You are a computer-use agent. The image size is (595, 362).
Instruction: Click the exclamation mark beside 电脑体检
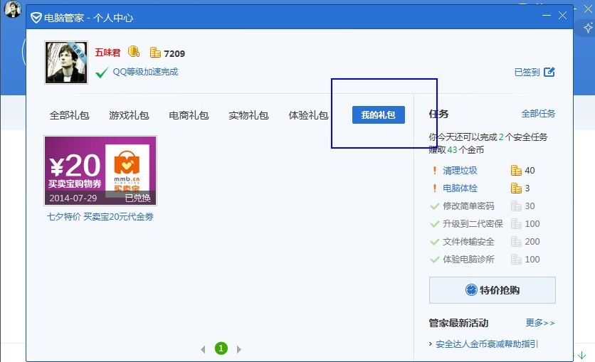pyautogui.click(x=434, y=188)
